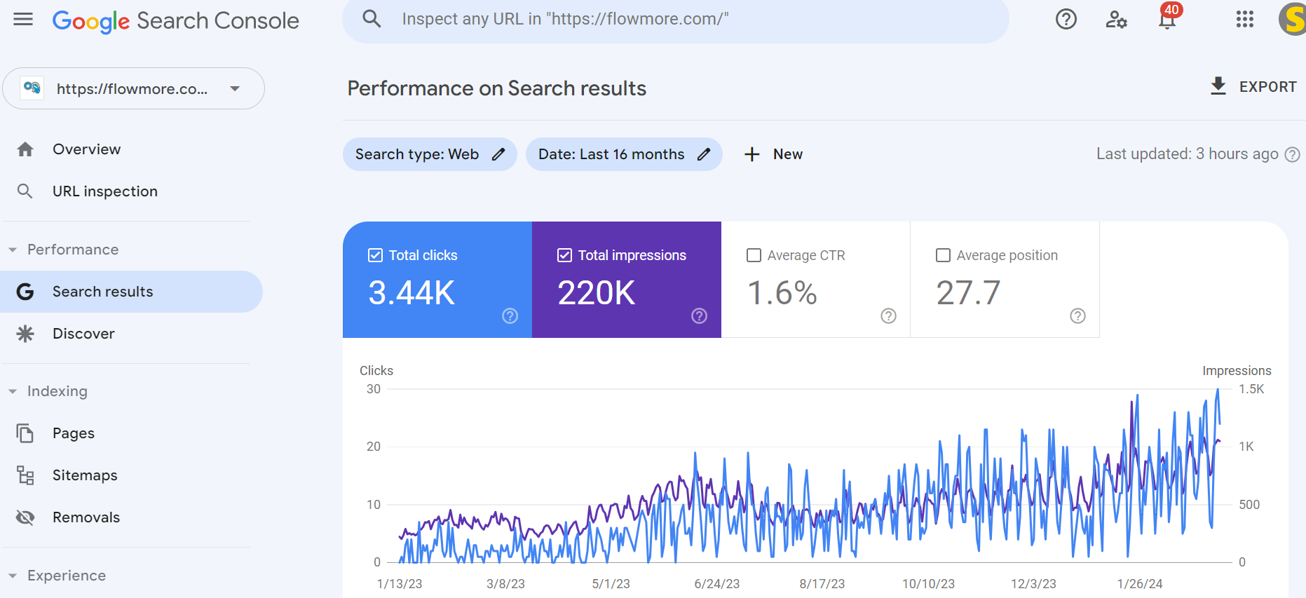Click the flowmore property favicon
The image size is (1306, 598).
[32, 88]
